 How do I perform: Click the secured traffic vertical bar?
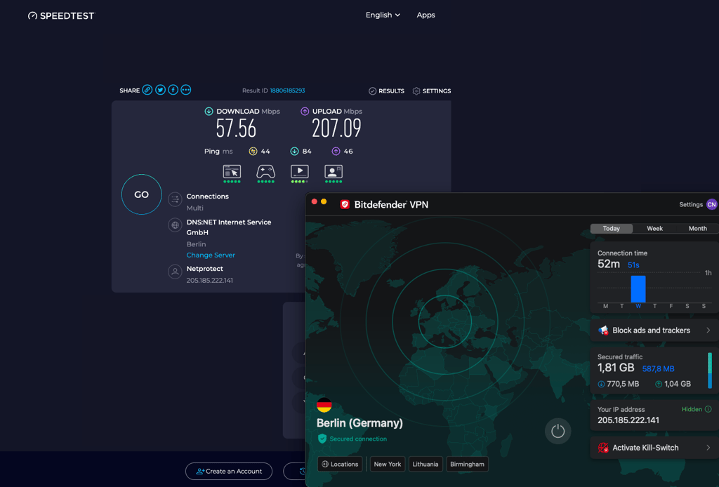click(x=710, y=371)
